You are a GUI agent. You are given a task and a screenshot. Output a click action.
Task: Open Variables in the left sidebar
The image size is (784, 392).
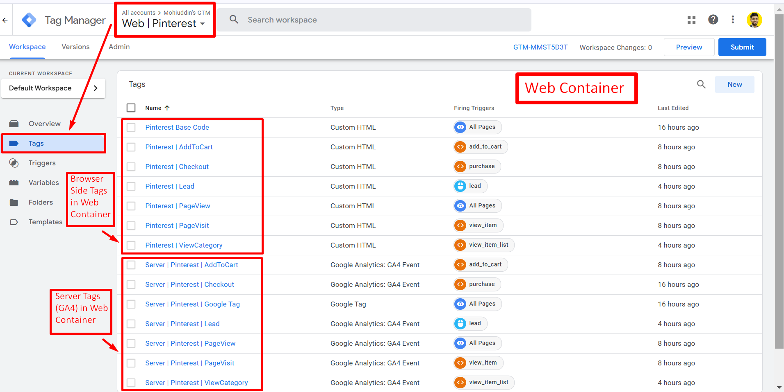(x=43, y=182)
